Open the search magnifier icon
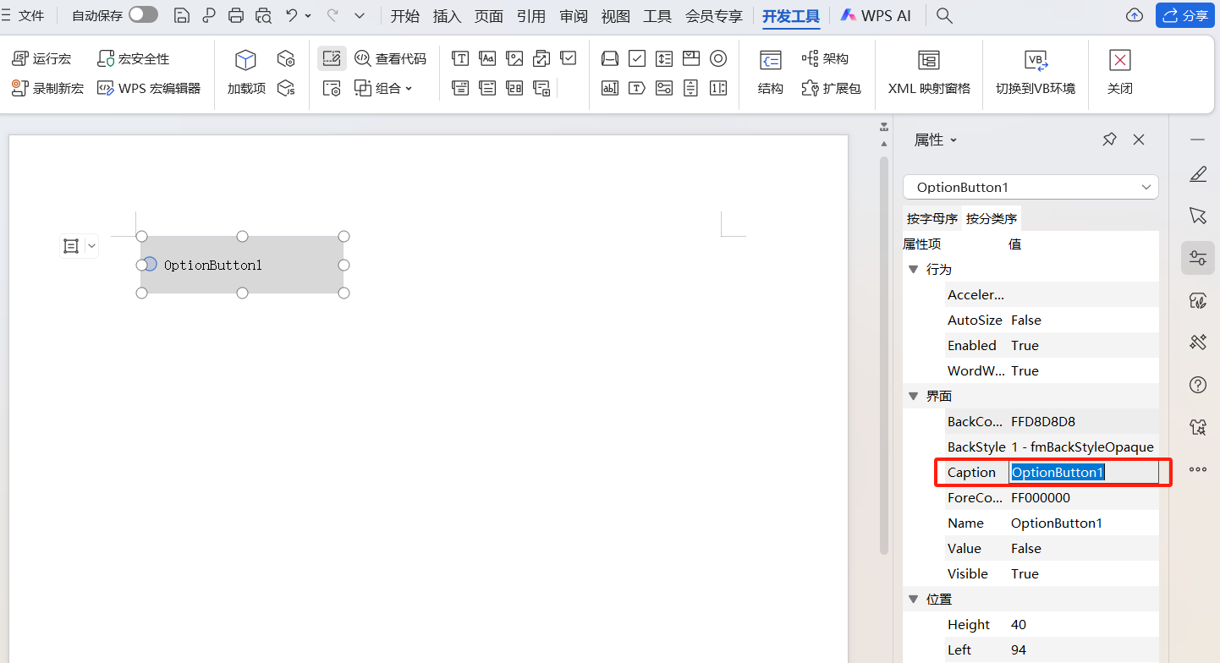Image resolution: width=1220 pixels, height=663 pixels. (945, 15)
